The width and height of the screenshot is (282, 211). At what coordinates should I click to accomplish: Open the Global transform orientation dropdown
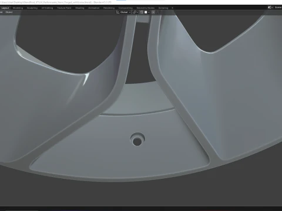(x=123, y=12)
